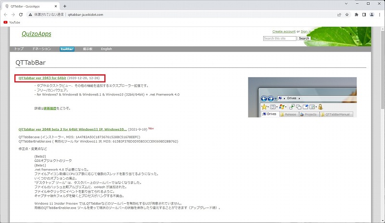The image size is (385, 223).
Task: Click the scrollbar down arrow
Action: [383, 221]
